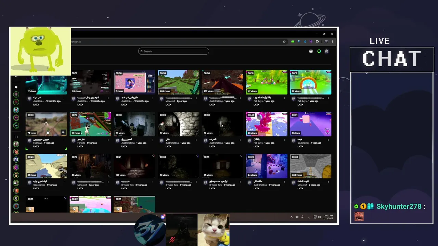Click the live channels broadcast icon in the sidebar
Viewport: 438px width, 246px height.
point(16,137)
